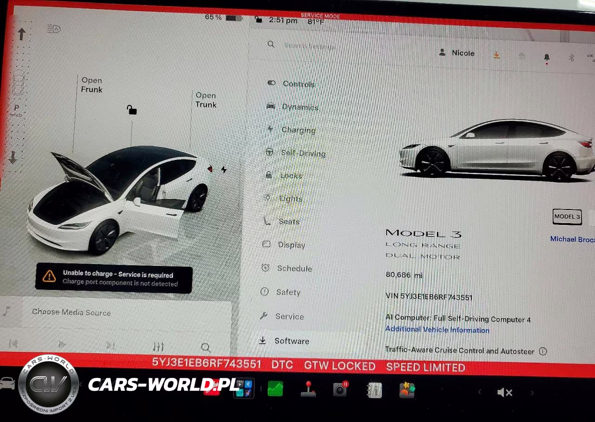Open Bluetooth from the top bar

(x=572, y=58)
